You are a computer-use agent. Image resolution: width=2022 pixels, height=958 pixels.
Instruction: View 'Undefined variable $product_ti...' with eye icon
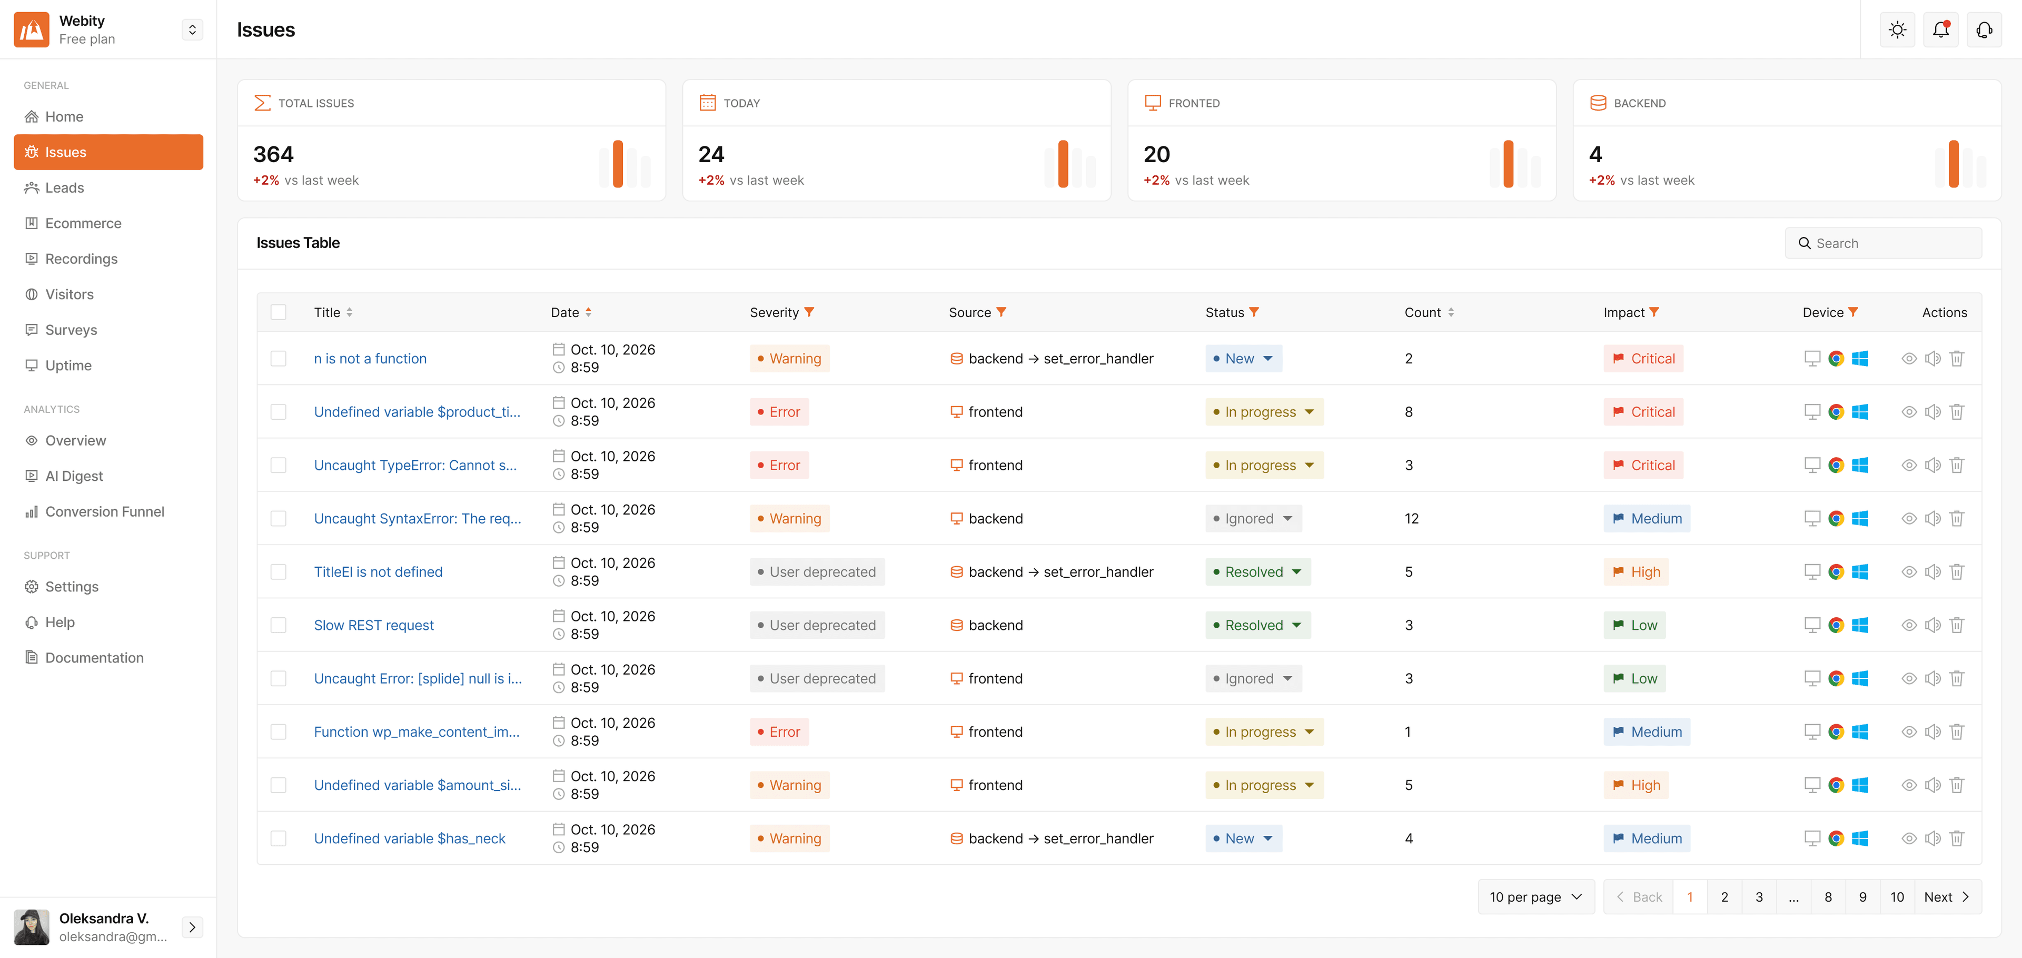(x=1909, y=412)
